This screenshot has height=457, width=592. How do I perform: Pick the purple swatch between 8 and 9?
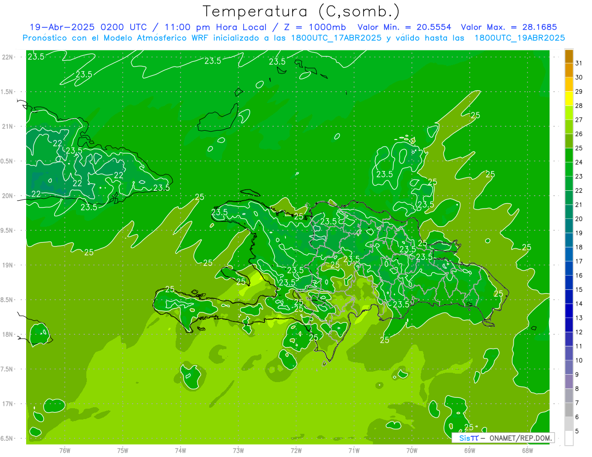(x=569, y=382)
